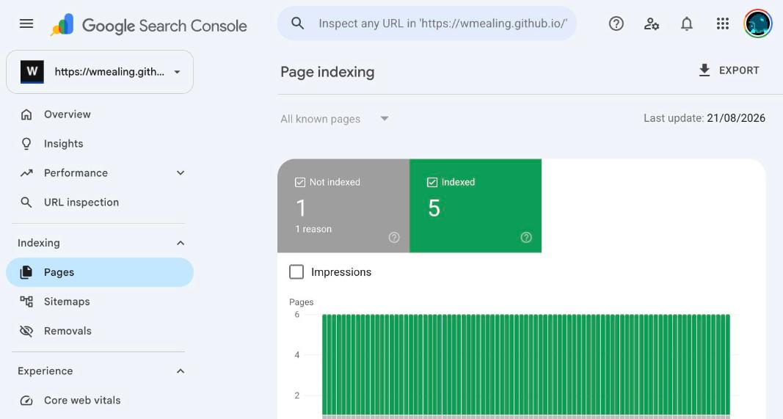Click the EXPORT button label

click(x=739, y=70)
